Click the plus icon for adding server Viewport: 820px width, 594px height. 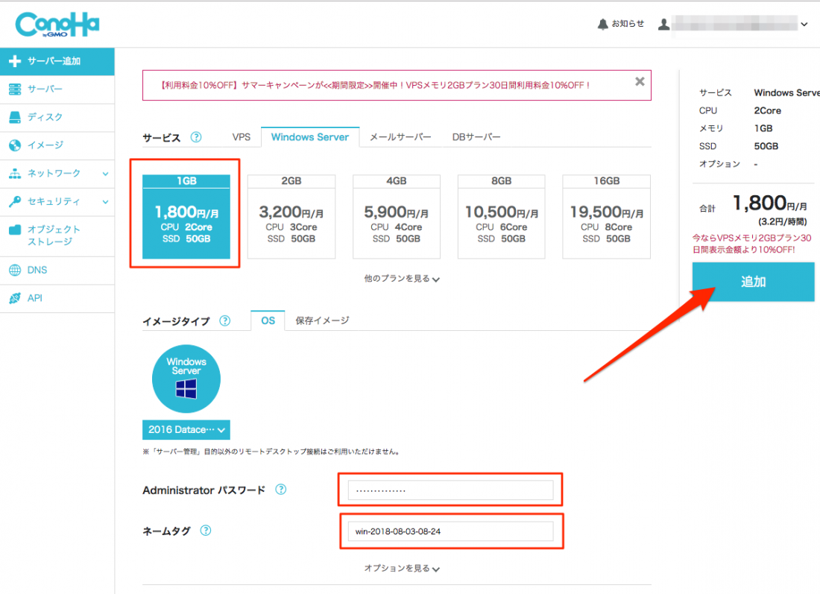[15, 61]
